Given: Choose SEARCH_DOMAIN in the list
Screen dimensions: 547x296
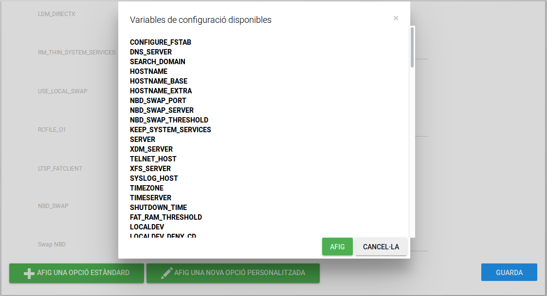Looking at the screenshot, I should 157,62.
